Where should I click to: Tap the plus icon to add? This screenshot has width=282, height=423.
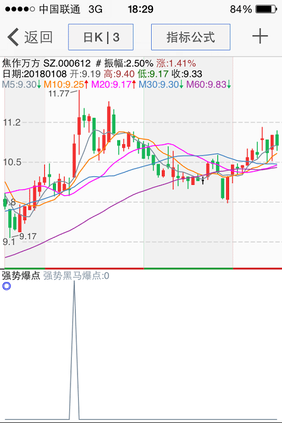pyautogui.click(x=260, y=37)
